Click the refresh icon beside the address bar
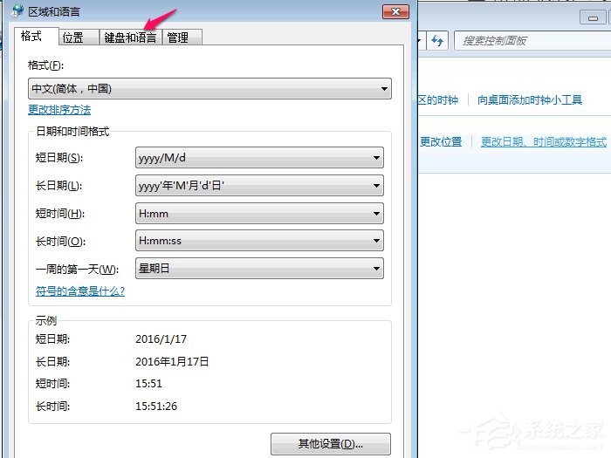Viewport: 611px width, 458px height. [438, 41]
